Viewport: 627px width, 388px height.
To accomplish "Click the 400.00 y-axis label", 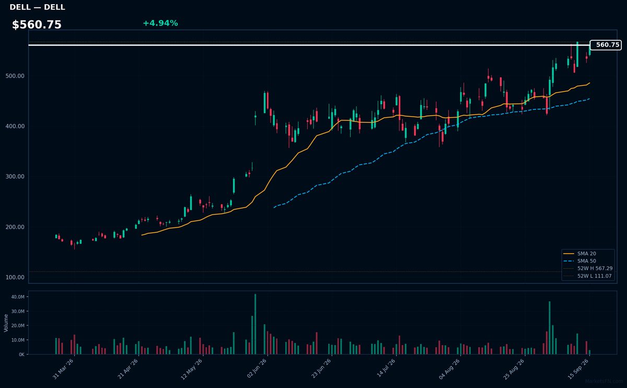I will point(15,126).
